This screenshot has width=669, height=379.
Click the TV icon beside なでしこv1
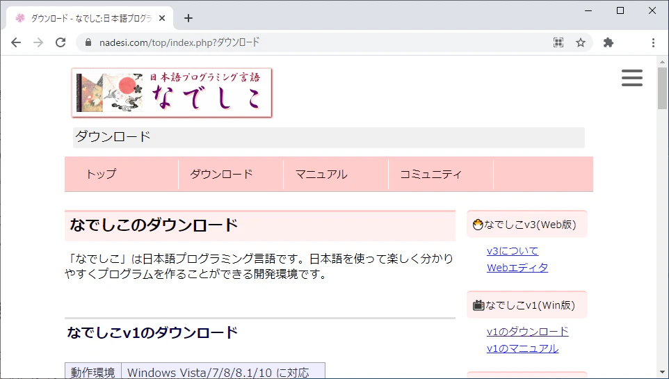click(x=478, y=305)
